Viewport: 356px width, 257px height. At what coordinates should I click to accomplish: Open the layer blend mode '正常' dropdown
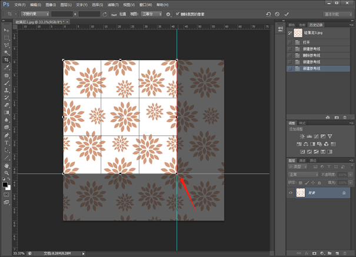pyautogui.click(x=302, y=175)
